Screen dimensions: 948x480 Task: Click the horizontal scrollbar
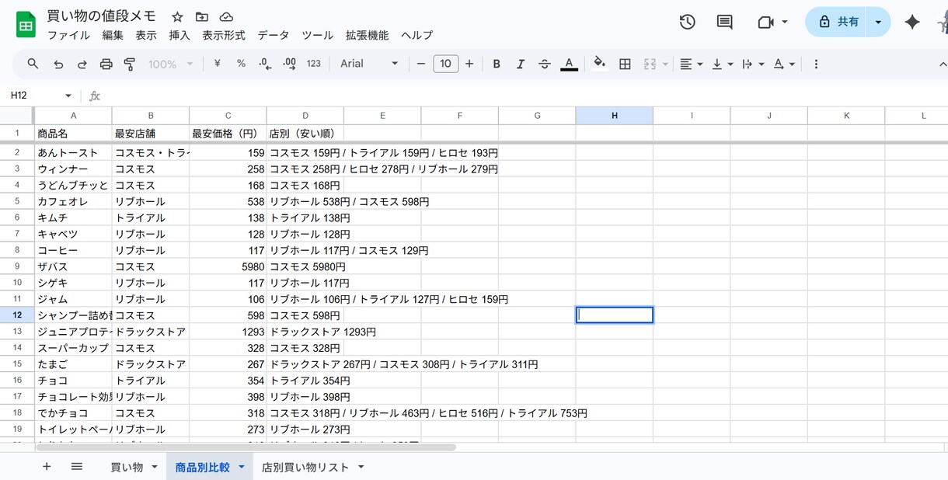click(x=246, y=447)
